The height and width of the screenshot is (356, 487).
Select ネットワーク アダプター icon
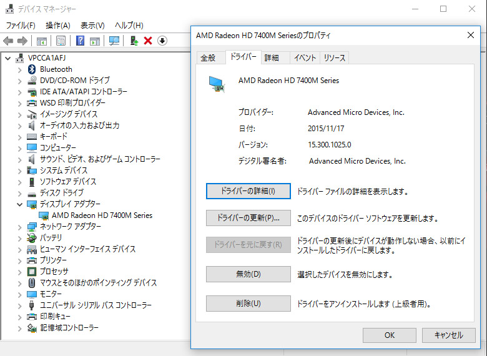click(x=32, y=227)
